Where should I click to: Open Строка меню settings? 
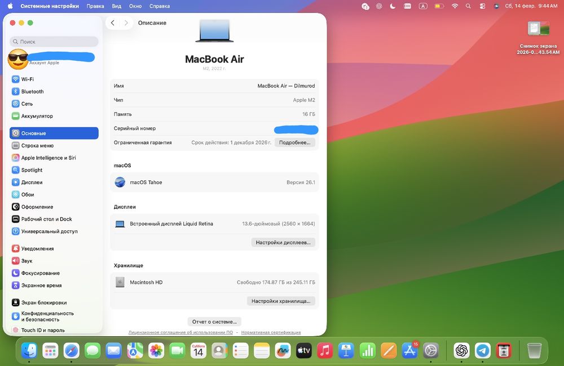pyautogui.click(x=54, y=145)
